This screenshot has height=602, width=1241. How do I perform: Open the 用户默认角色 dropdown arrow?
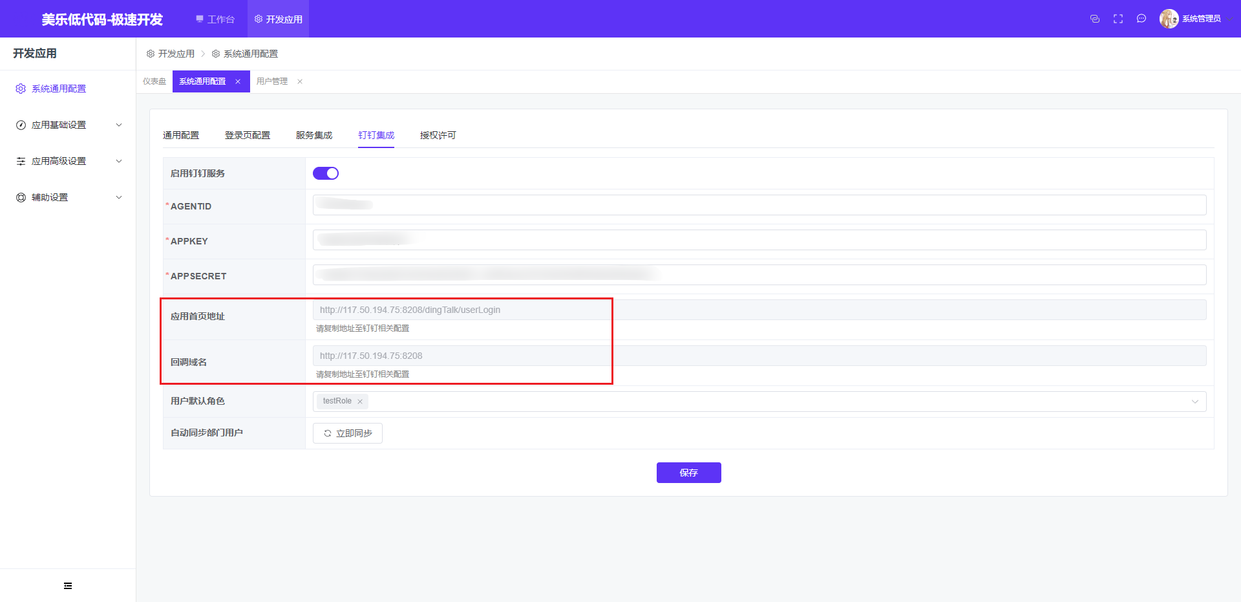[1195, 402]
